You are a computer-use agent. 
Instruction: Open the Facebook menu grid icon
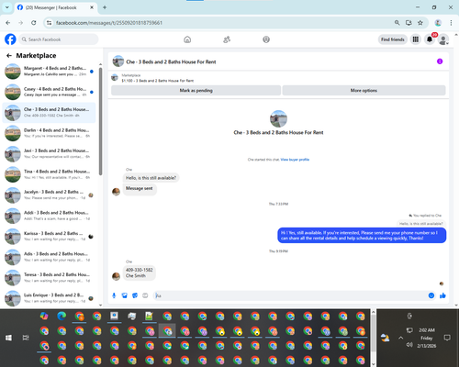[x=416, y=39]
